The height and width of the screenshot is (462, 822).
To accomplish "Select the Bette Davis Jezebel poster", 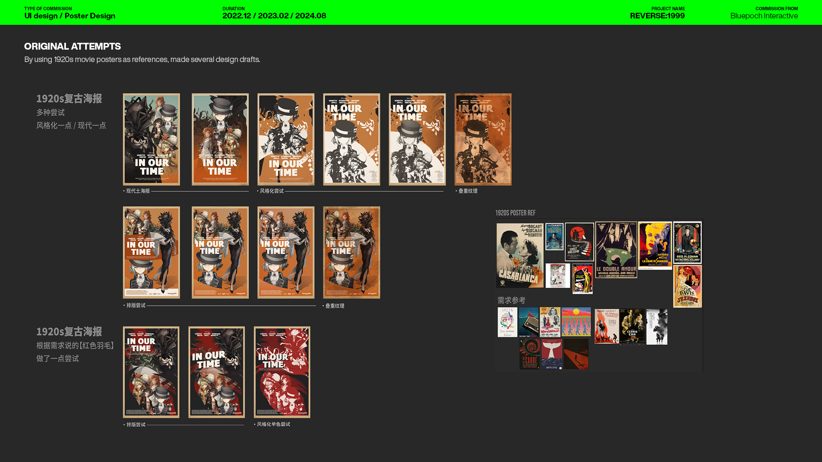I will pos(687,286).
